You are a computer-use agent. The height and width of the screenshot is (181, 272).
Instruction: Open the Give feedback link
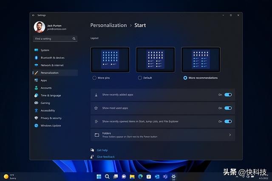pos(106,157)
